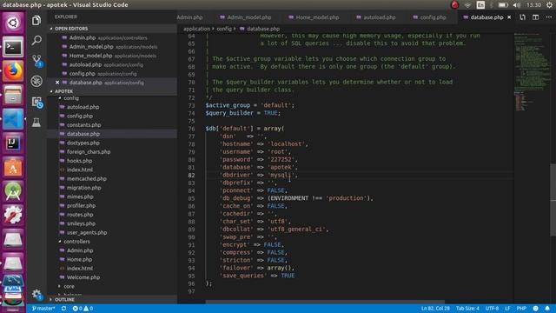Change the PHP language mode
Viewport: 556px width, 313px height.
click(521, 309)
